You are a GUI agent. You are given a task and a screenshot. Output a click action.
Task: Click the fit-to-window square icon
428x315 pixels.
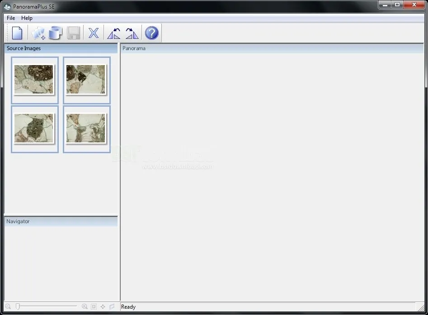pos(94,306)
